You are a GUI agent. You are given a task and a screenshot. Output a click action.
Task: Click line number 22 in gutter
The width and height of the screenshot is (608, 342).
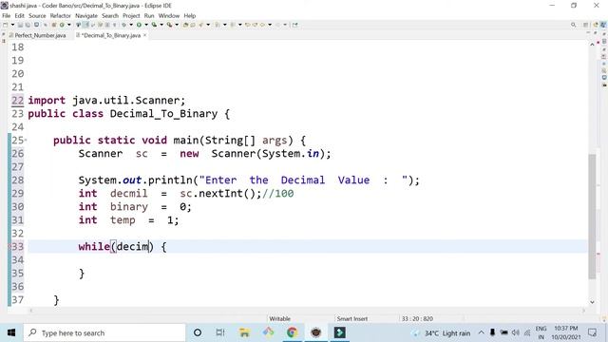(x=17, y=101)
